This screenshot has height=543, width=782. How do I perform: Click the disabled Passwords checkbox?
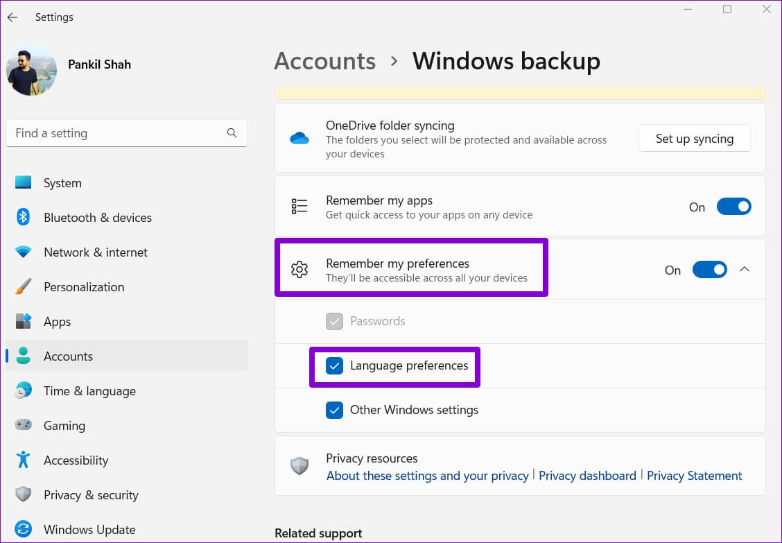334,321
